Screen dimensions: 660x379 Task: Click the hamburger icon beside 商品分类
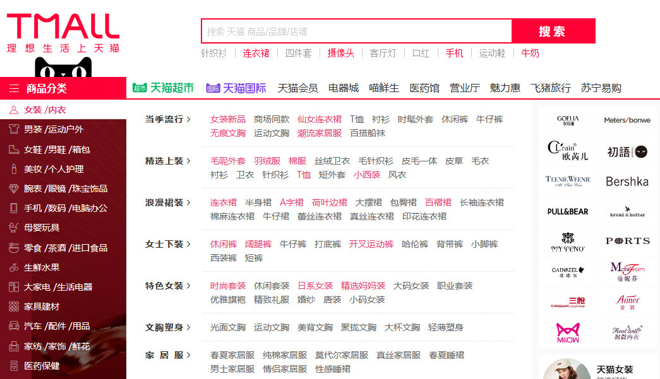pos(15,88)
